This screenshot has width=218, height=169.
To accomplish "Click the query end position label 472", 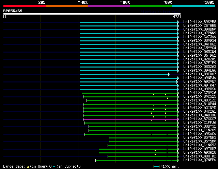I will tap(176, 17).
